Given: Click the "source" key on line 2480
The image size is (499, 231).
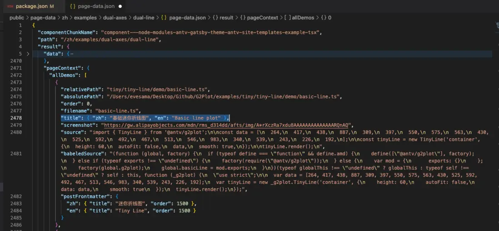Looking at the screenshot, I should click(74, 132).
